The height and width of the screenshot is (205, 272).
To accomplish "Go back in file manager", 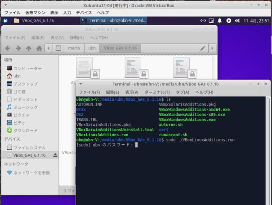I will click(8, 48).
